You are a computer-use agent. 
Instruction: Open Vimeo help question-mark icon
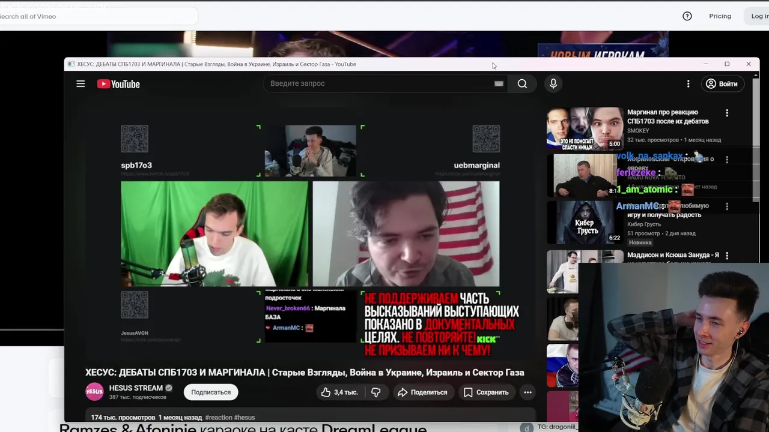[687, 16]
